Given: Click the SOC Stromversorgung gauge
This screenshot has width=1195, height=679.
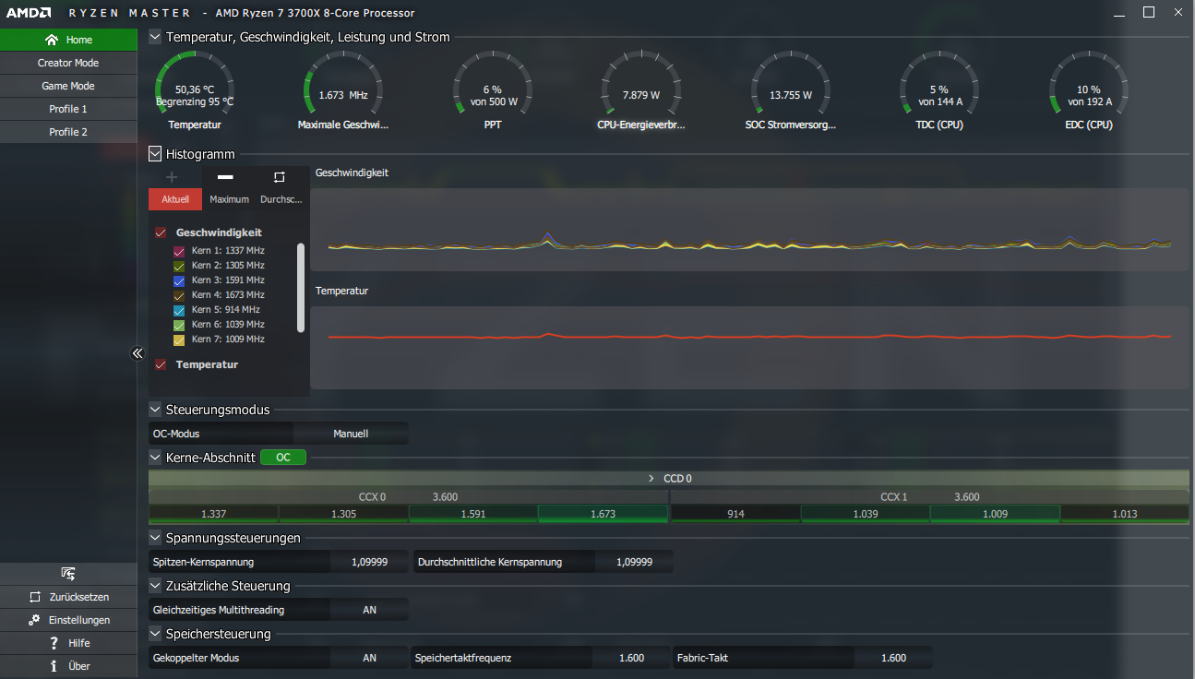Looking at the screenshot, I should pyautogui.click(x=790, y=83).
